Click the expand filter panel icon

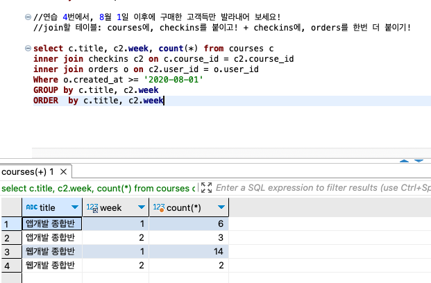click(206, 188)
